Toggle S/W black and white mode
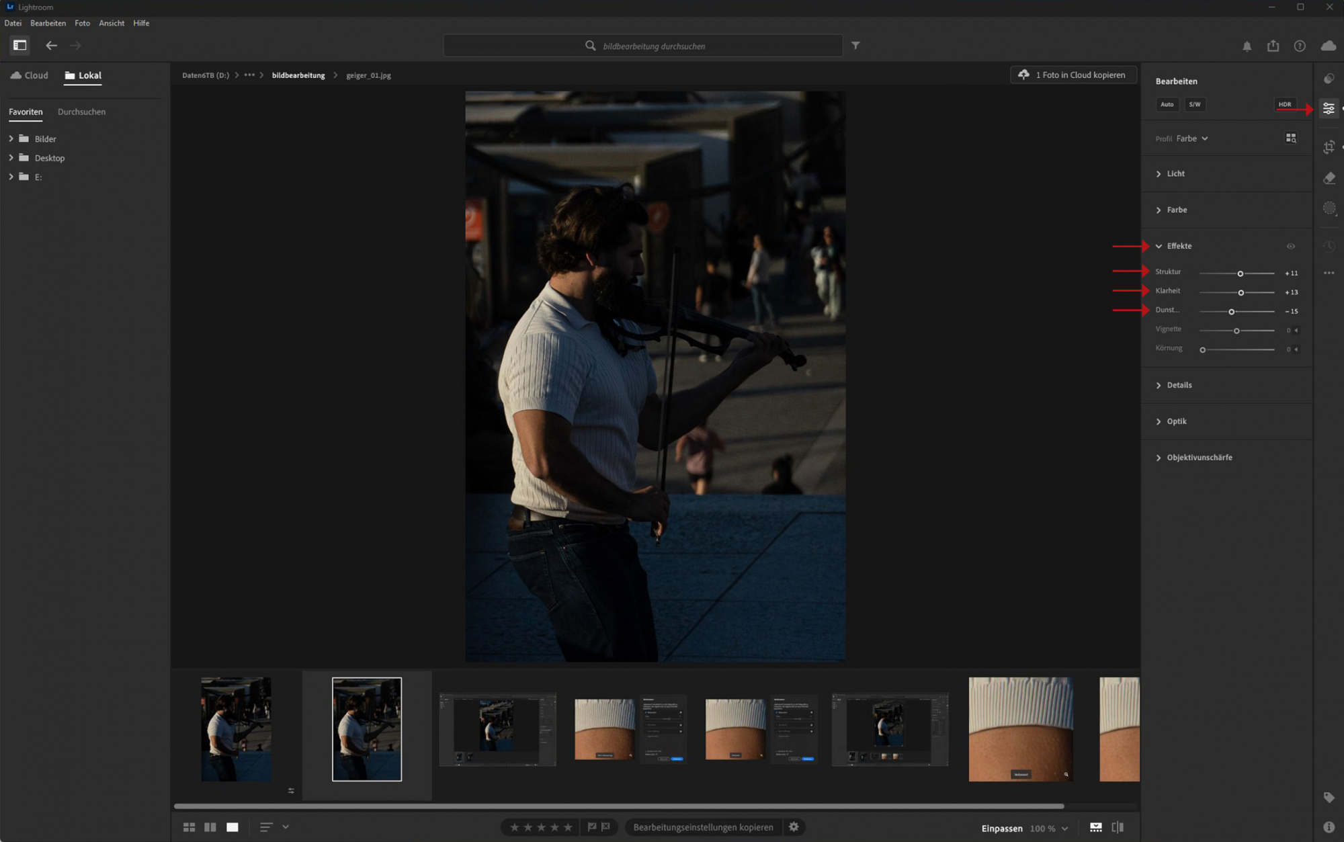Screen dimensions: 1344x842 [1194, 104]
